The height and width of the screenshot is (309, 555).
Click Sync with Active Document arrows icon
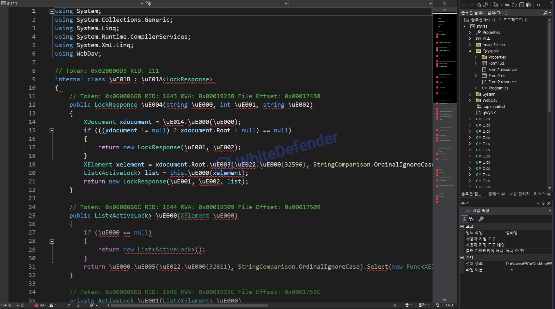507,5
